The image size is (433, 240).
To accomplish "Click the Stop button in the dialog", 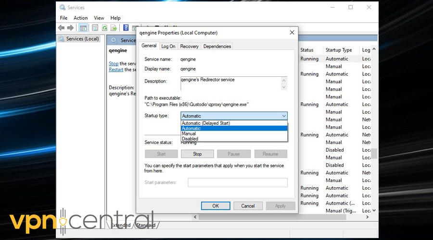I will 197,154.
